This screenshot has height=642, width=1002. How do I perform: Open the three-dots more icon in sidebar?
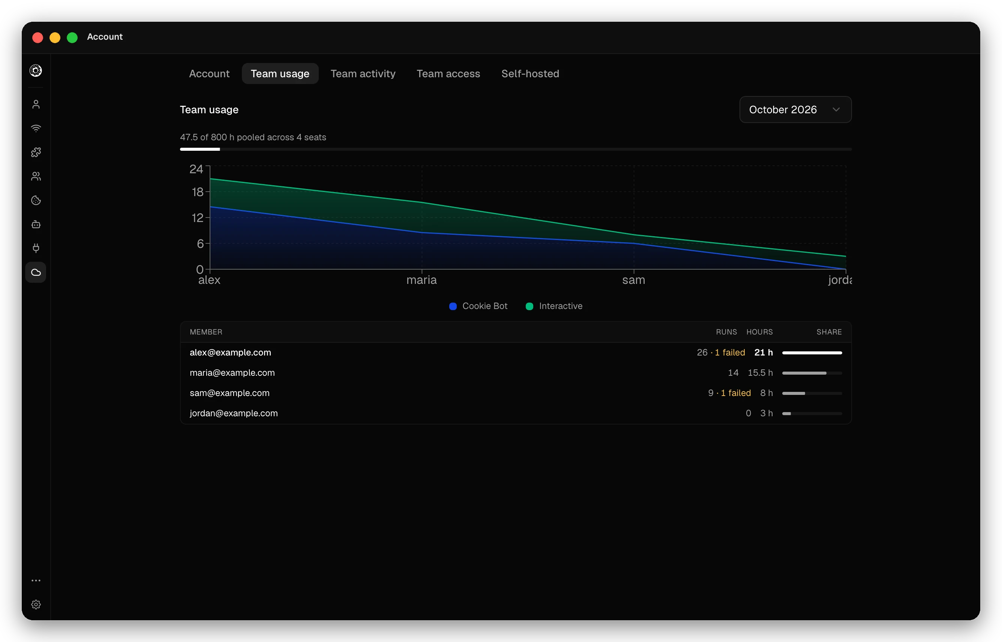point(36,580)
